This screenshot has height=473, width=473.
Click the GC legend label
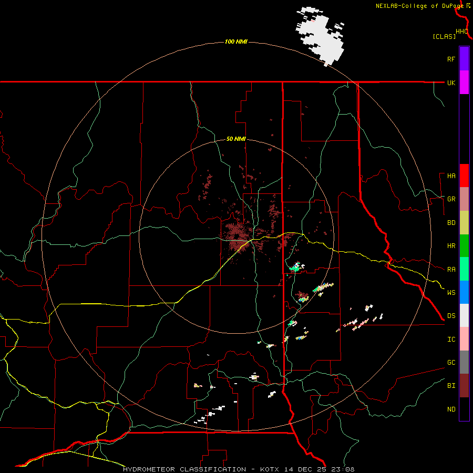click(451, 363)
